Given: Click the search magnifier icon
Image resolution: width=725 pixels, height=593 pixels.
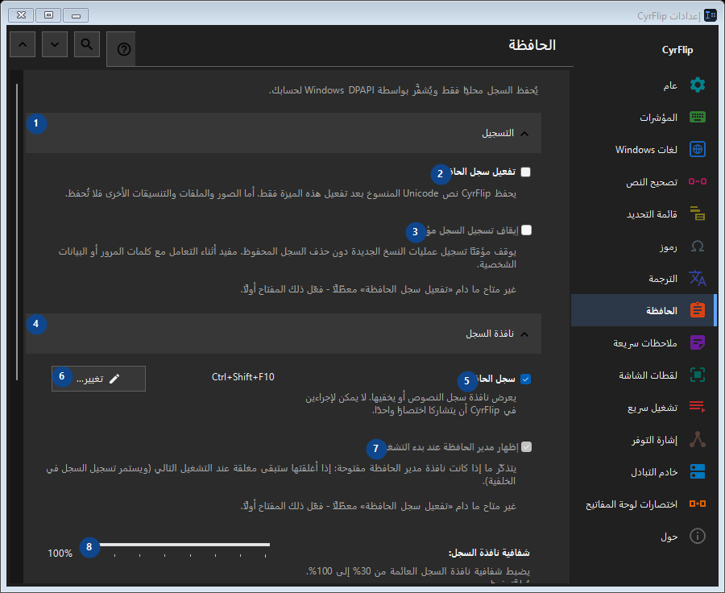Looking at the screenshot, I should [x=87, y=44].
